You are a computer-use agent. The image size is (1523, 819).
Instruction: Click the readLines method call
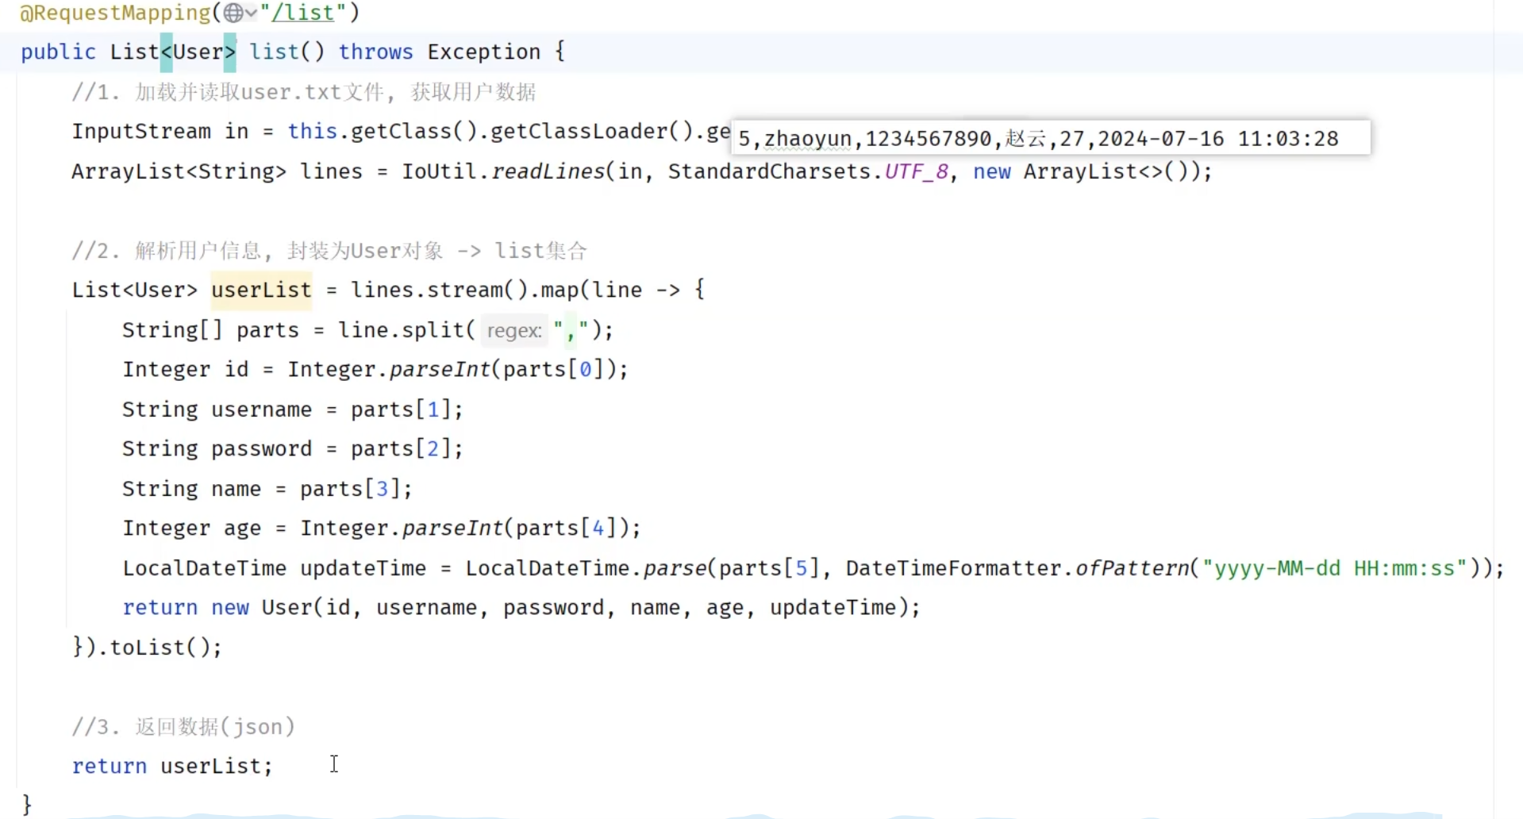(x=548, y=171)
